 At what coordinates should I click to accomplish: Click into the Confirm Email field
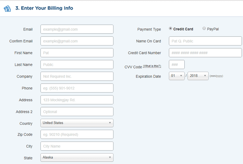[x=77, y=41]
